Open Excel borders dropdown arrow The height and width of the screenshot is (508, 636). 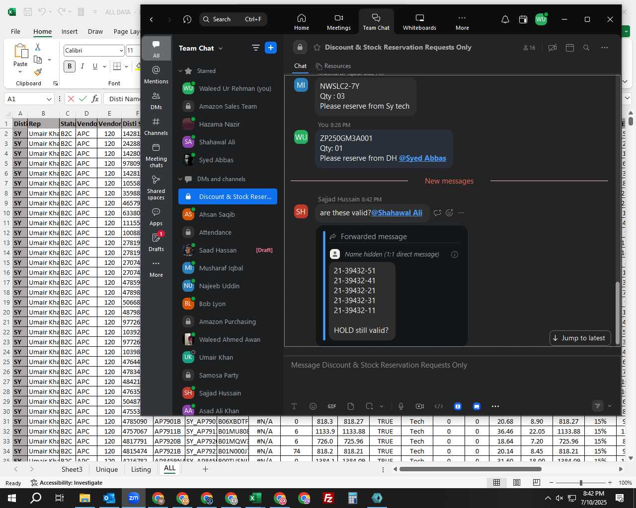point(127,66)
